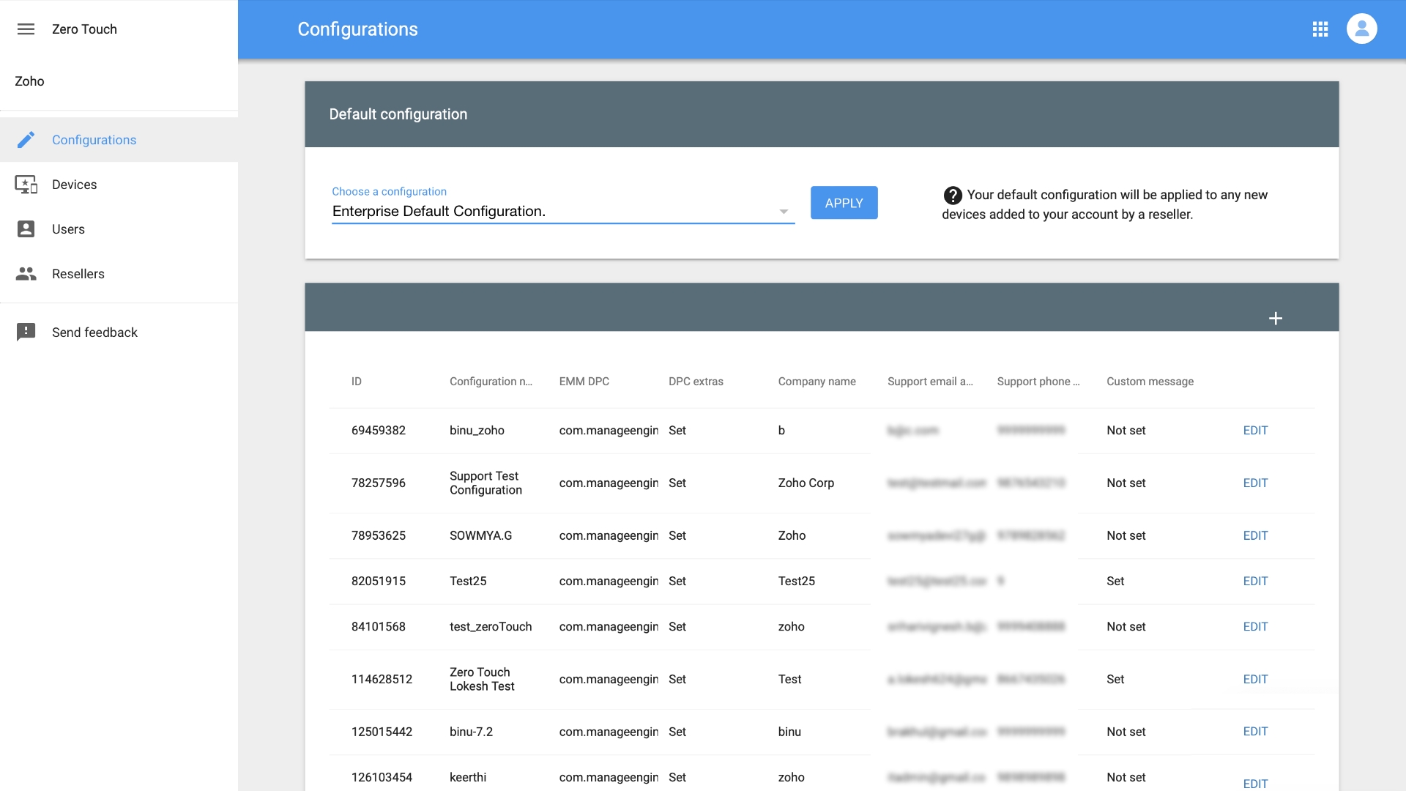
Task: Click the plus icon to add configuration
Action: click(1275, 319)
